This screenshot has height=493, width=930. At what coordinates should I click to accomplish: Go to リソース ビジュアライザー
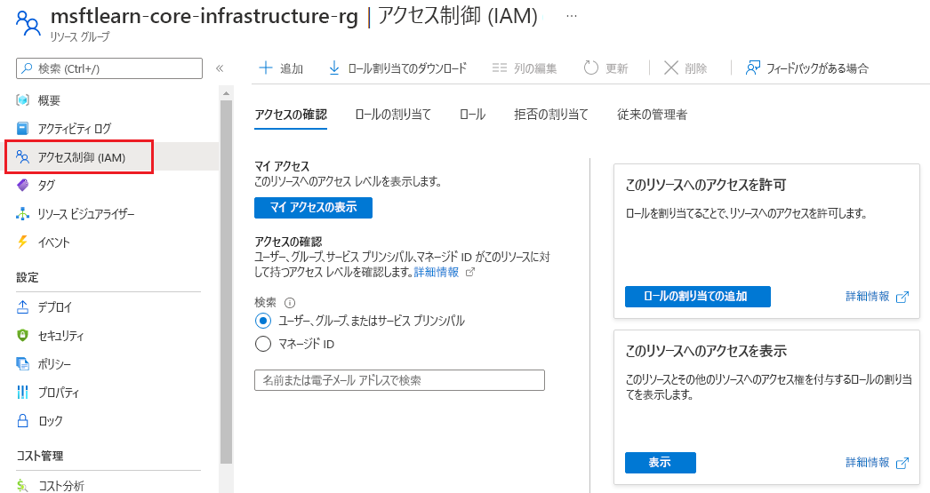(86, 213)
